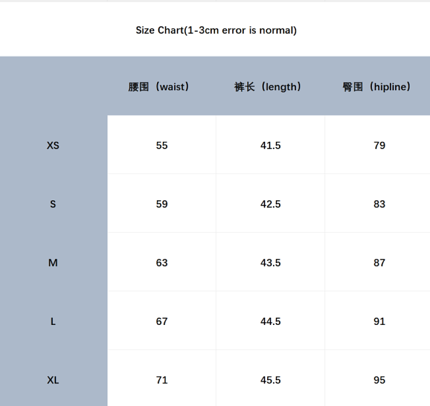Click the XL size row label
This screenshot has height=406, width=430.
(x=53, y=380)
